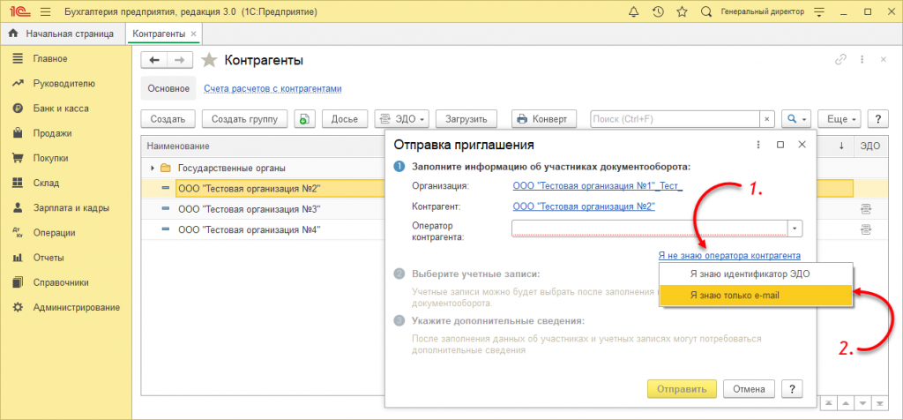Open service settings icon next to Генеральный директор
Viewport: 903px width, 420px height.
pyautogui.click(x=821, y=12)
